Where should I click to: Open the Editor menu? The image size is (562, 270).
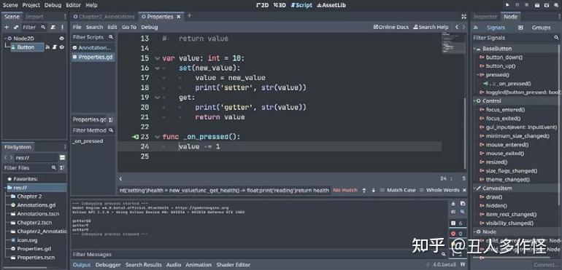(x=73, y=5)
